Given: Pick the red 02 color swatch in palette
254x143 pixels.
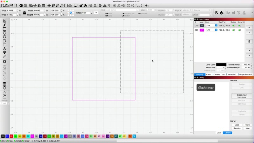Looking at the screenshot, I should click(x=11, y=136).
